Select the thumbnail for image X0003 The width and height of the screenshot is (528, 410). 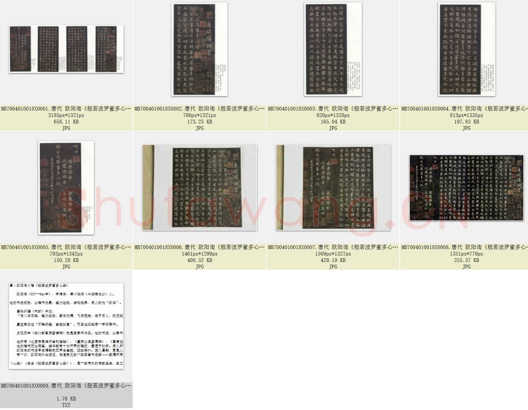click(x=333, y=49)
